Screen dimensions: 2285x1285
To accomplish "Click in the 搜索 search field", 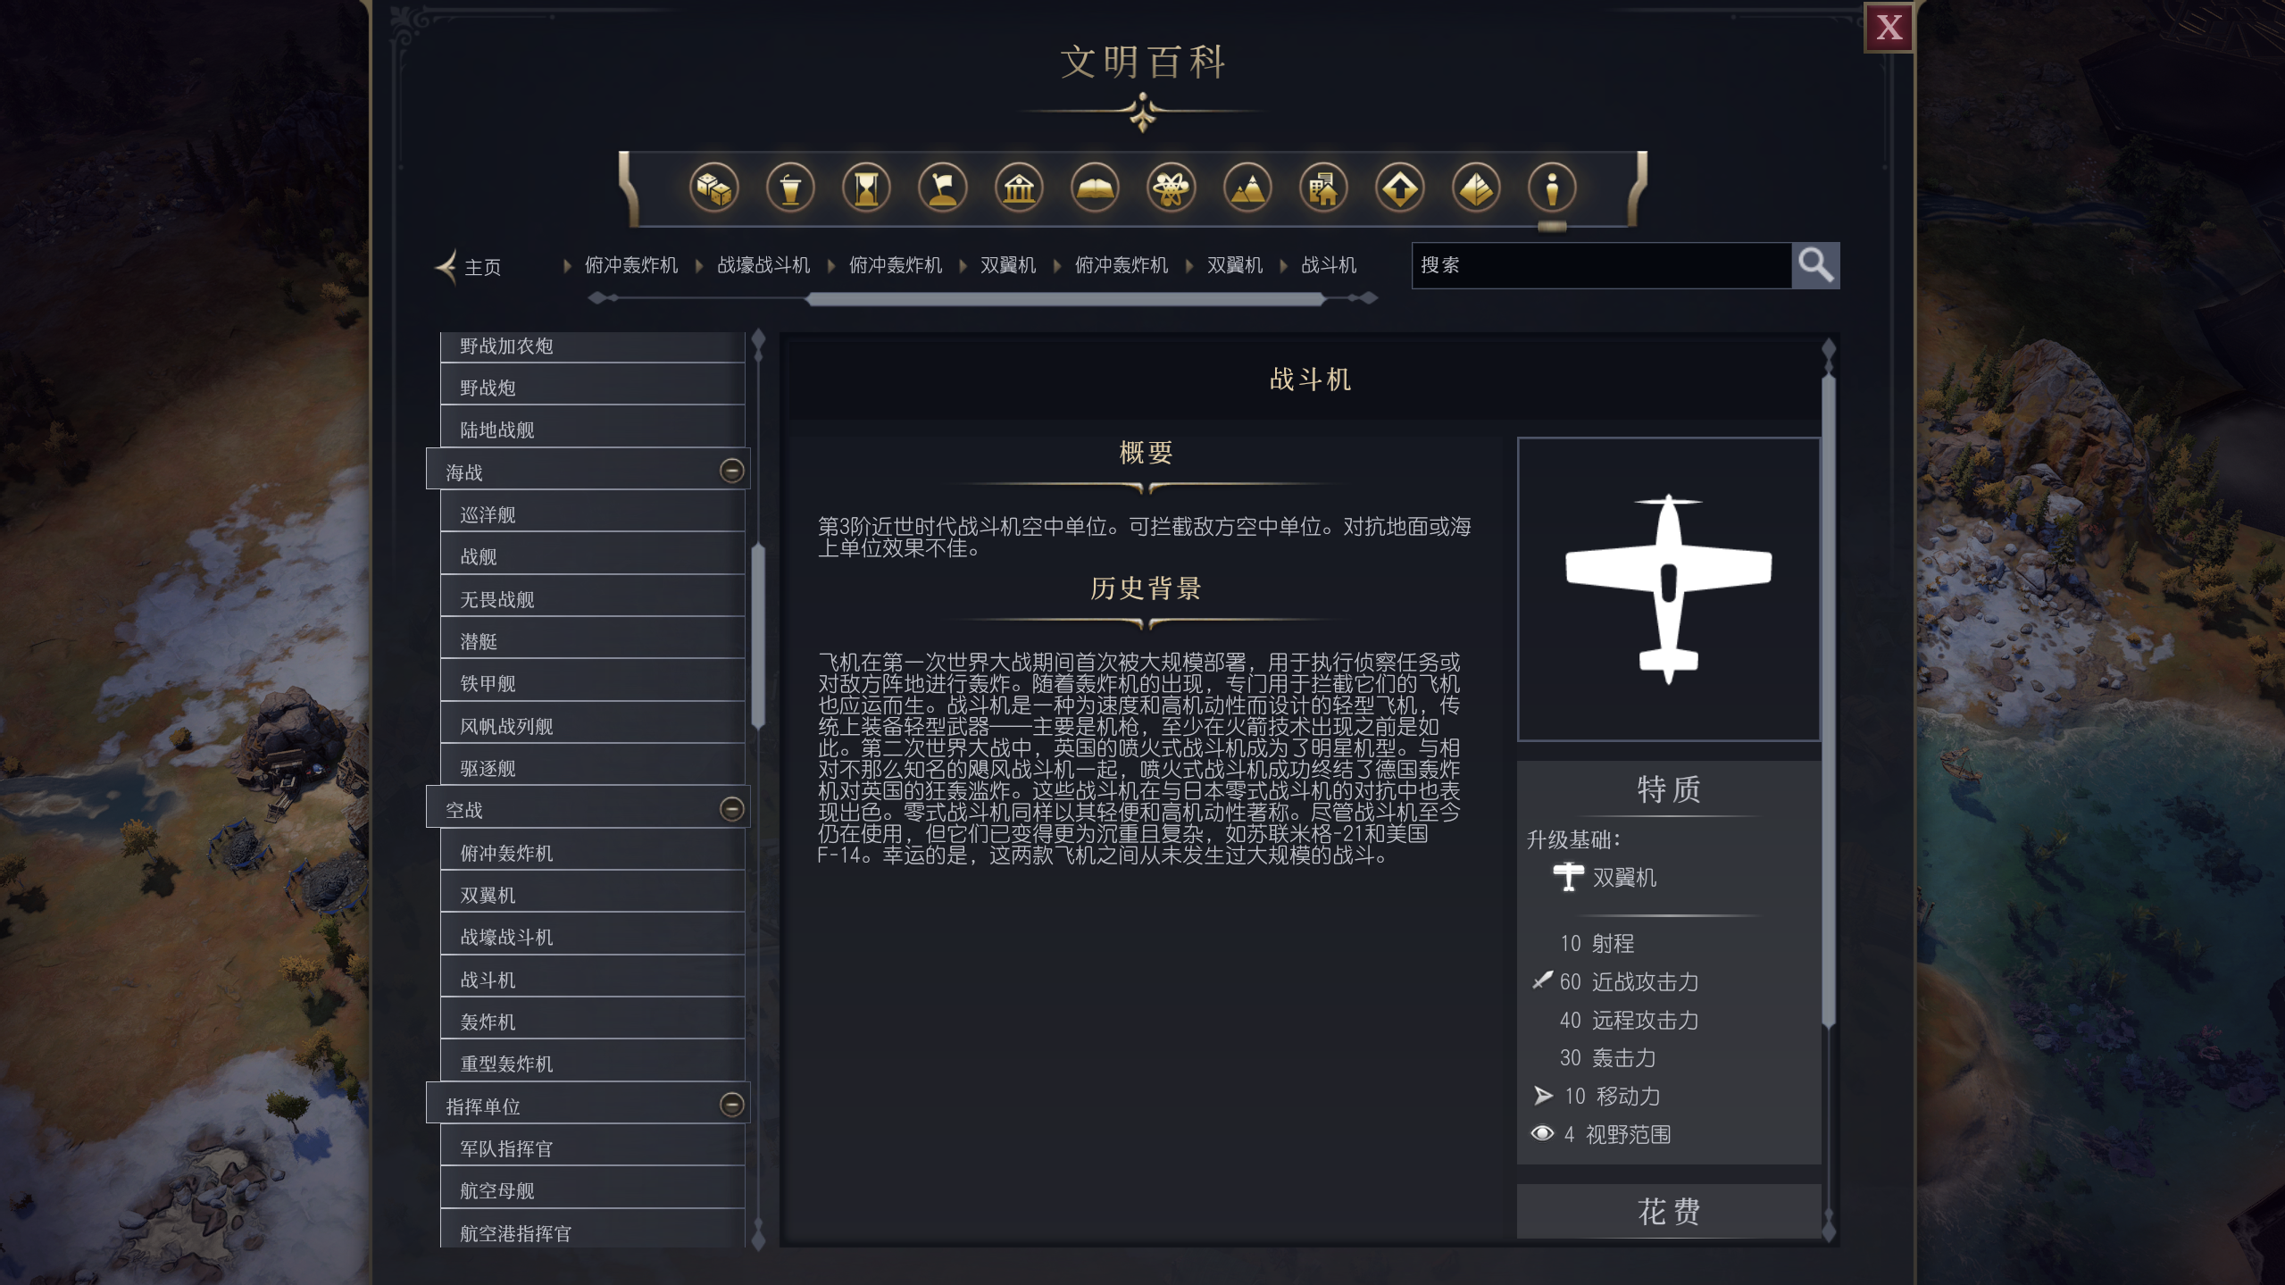I will tap(1601, 265).
